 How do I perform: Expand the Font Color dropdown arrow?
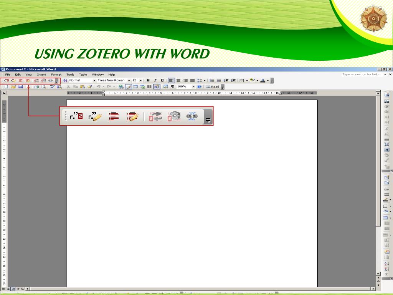pyautogui.click(x=268, y=81)
